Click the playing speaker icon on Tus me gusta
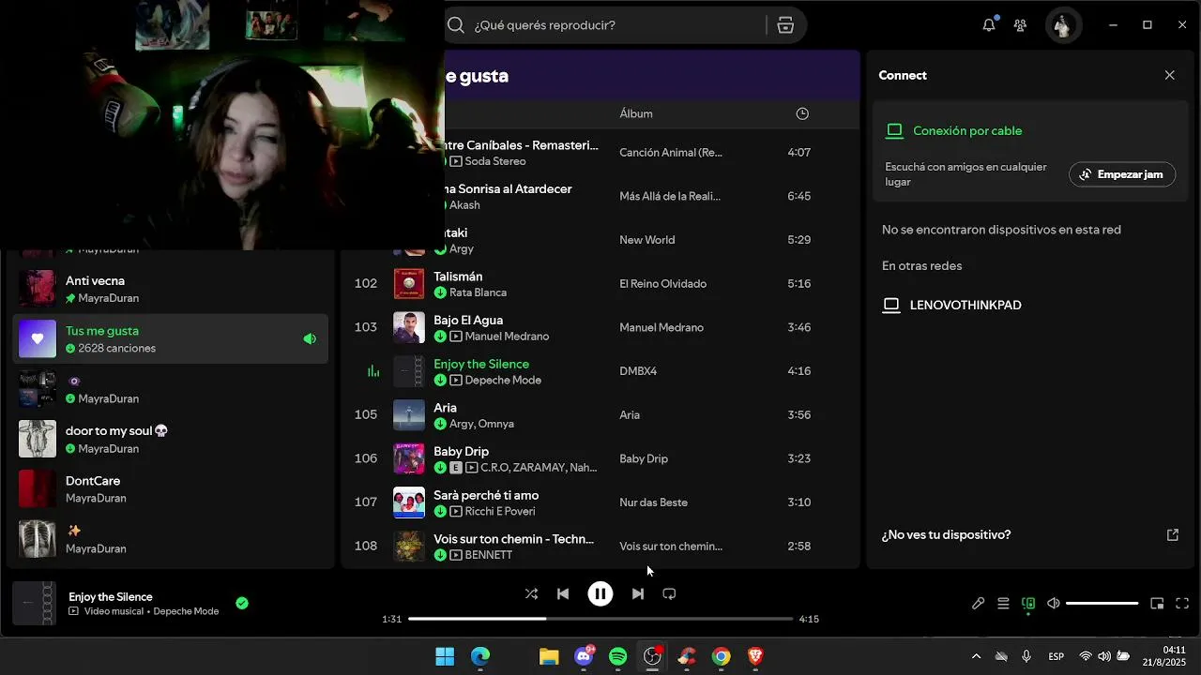This screenshot has width=1201, height=675. pyautogui.click(x=310, y=338)
